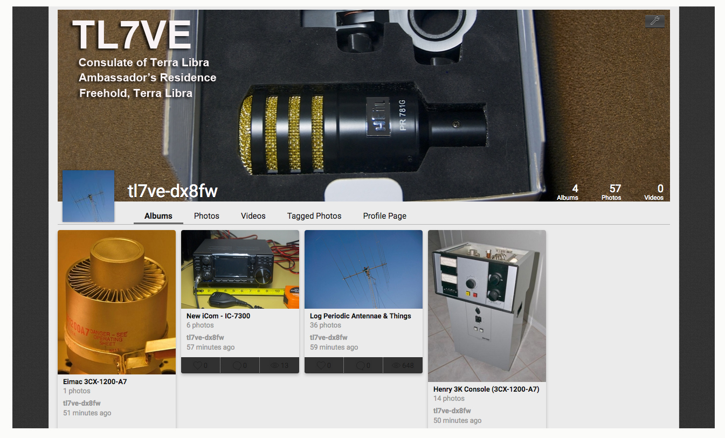Open Eimac 3CX-1200-A7 album title link
The height and width of the screenshot is (438, 725).
tap(95, 381)
